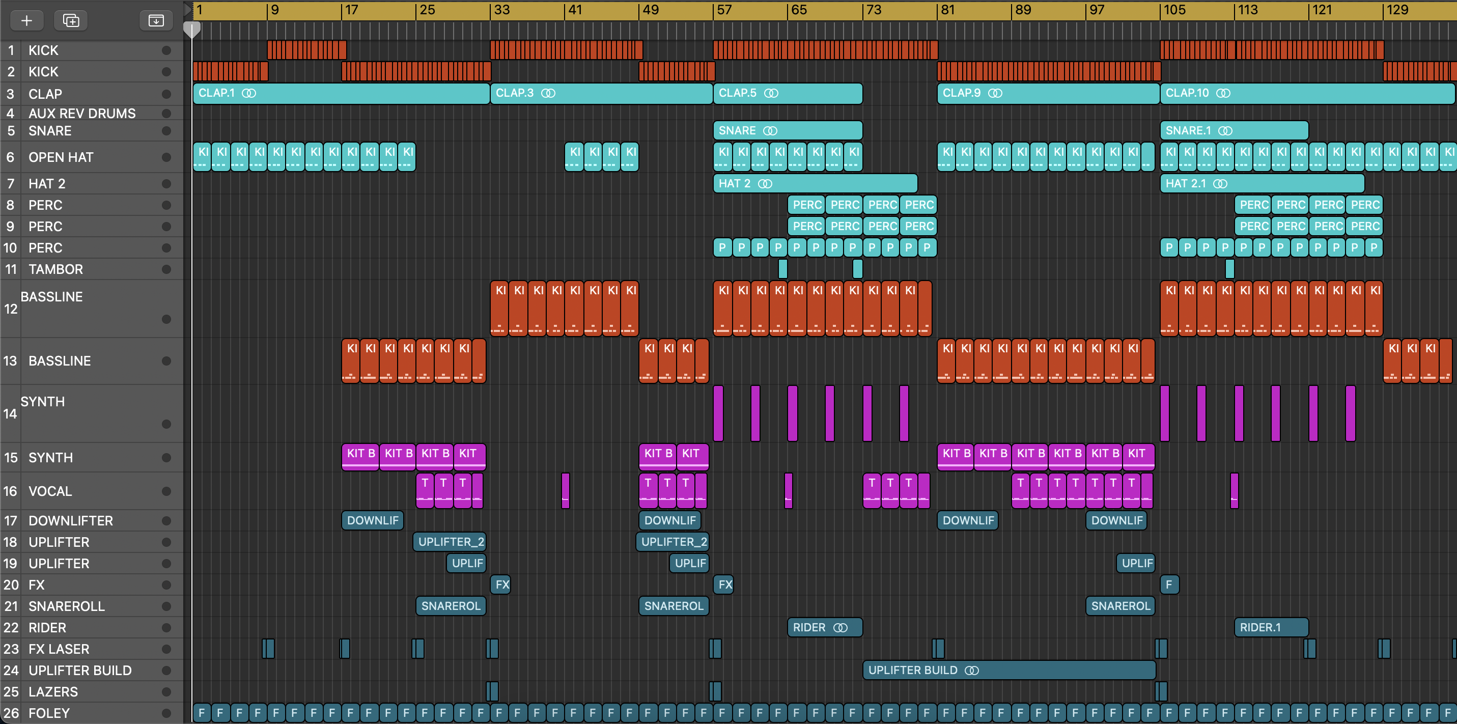
Task: Click the loop icon on HAT 2 region
Action: (765, 184)
